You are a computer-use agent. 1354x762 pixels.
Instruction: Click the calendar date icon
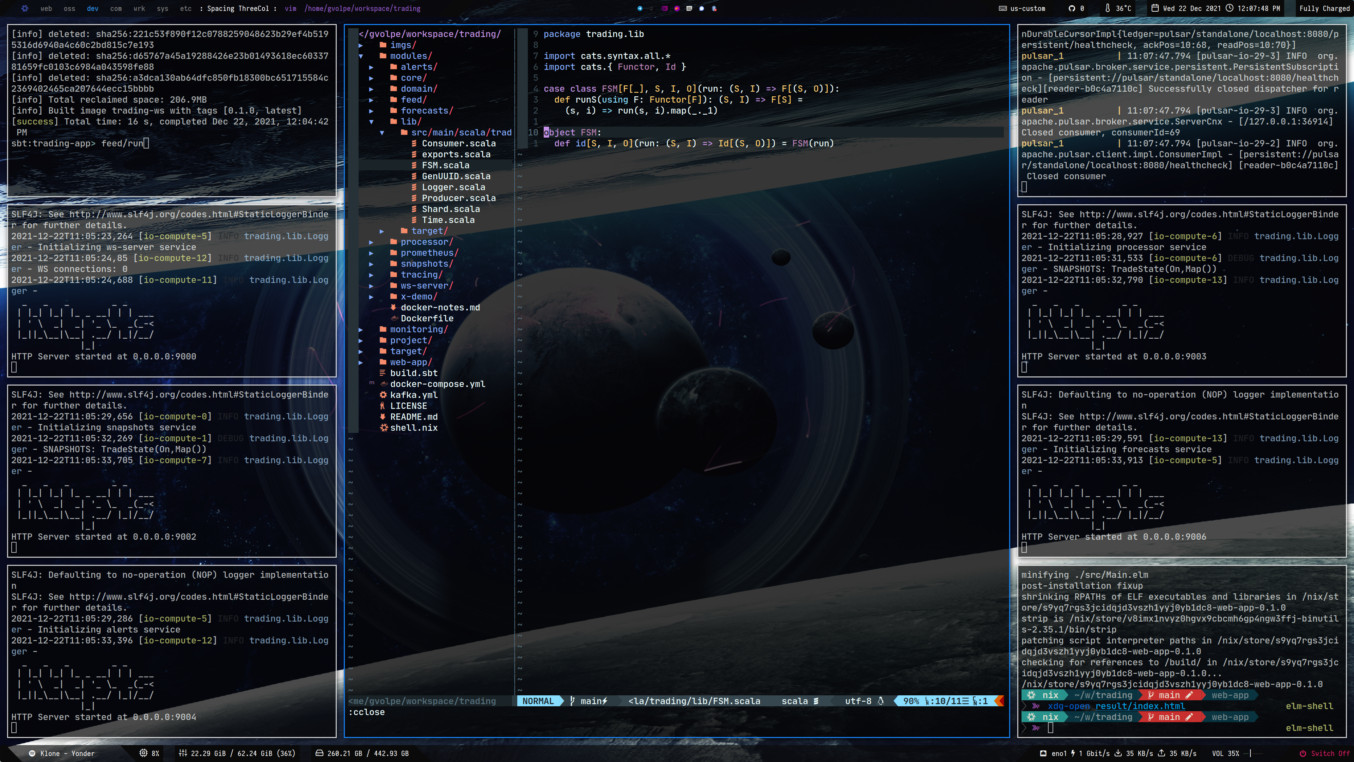click(x=1155, y=8)
